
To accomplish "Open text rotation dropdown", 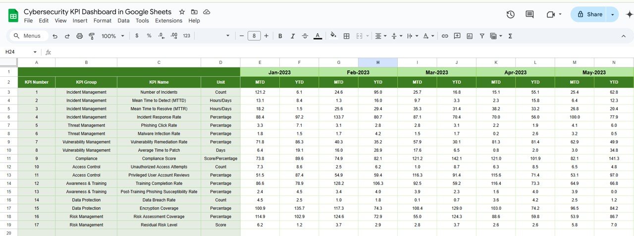I will click(x=428, y=36).
